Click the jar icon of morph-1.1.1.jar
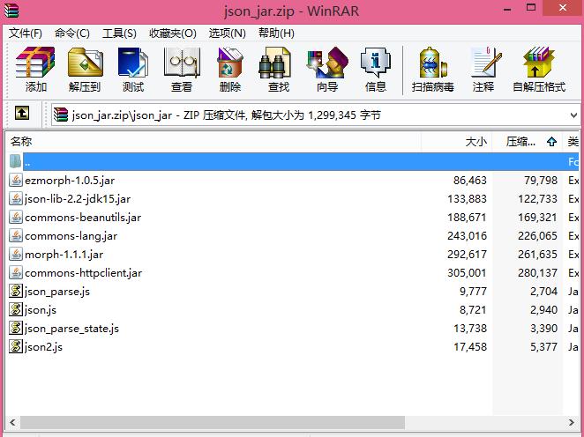This screenshot has width=584, height=437. pyautogui.click(x=16, y=255)
